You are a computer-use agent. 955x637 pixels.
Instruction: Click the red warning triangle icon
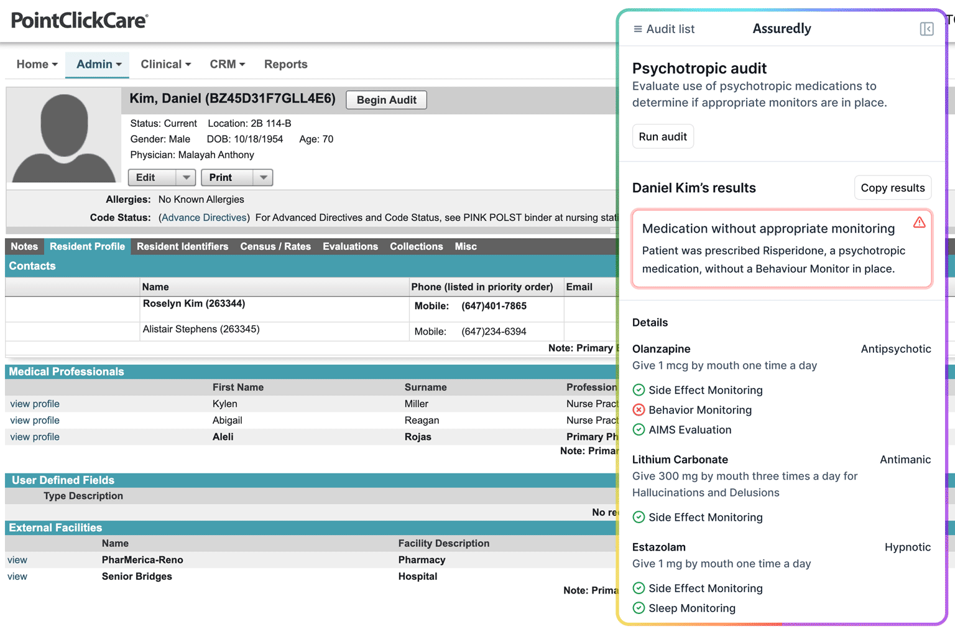tap(919, 223)
